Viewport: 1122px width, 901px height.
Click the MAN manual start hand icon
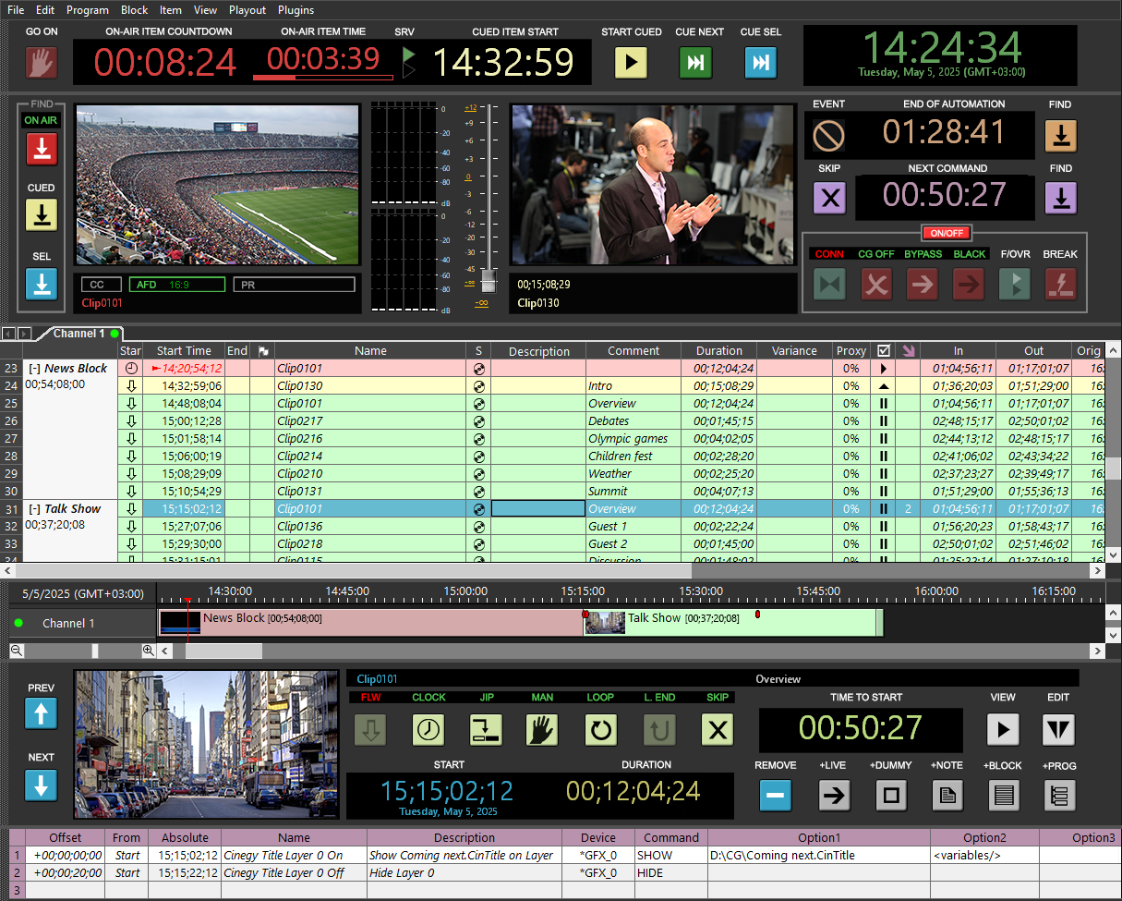(542, 730)
